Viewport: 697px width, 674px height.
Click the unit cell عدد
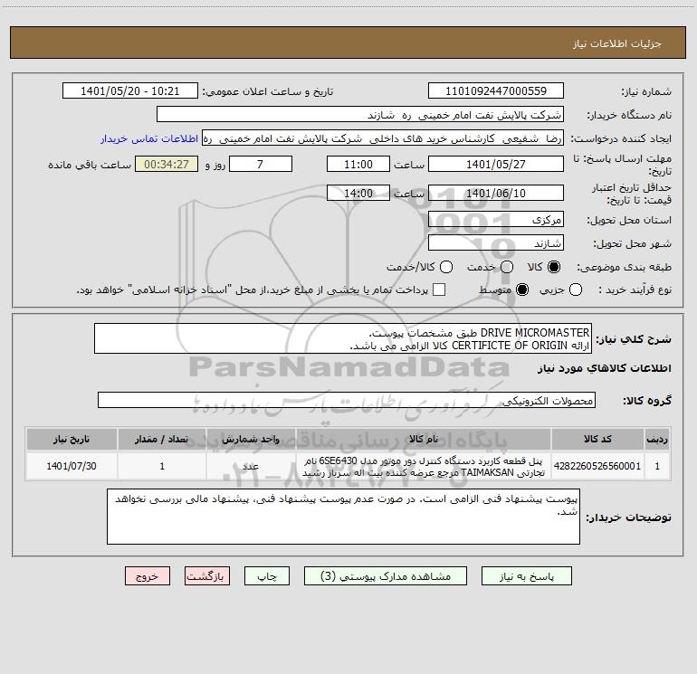tap(251, 466)
